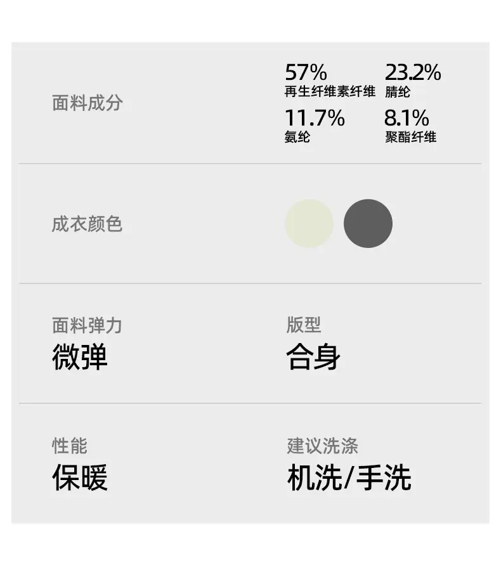Screen dimensions: 501x565
Task: Click the 建议洗涤 heading
Action: click(322, 446)
